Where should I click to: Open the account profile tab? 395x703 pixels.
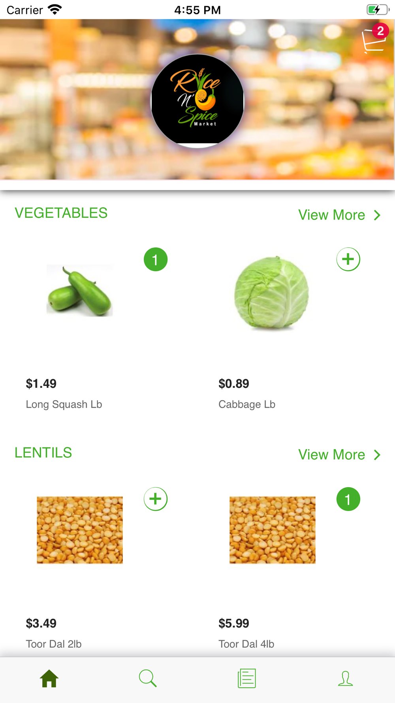click(x=346, y=678)
